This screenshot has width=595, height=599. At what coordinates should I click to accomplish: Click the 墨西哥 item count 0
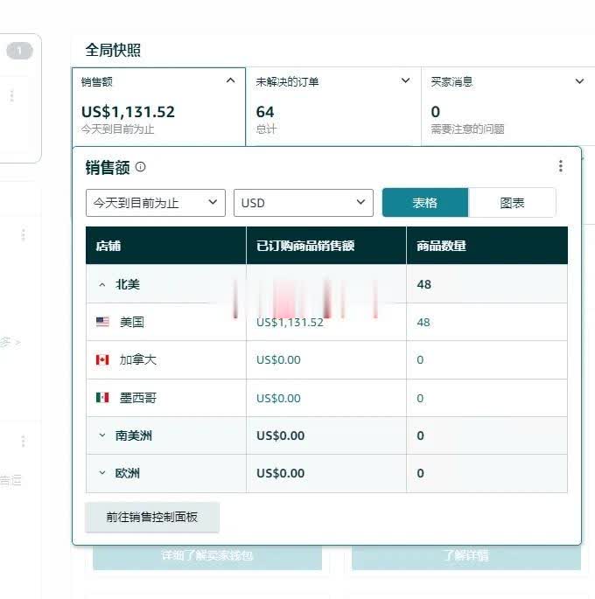(420, 398)
